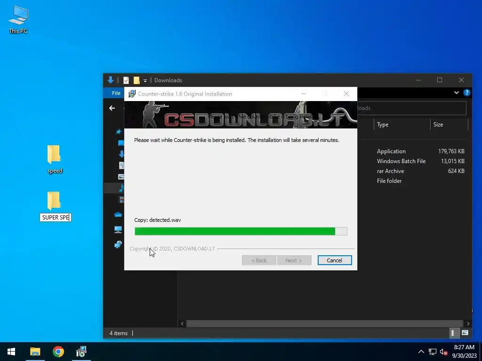Image resolution: width=482 pixels, height=361 pixels.
Task: Click the Explorer horizontal scrollbar track
Action: tap(325, 323)
